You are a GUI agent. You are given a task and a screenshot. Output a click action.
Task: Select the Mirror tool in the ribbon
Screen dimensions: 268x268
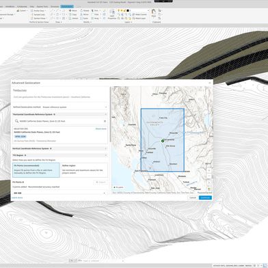(x=84, y=14)
